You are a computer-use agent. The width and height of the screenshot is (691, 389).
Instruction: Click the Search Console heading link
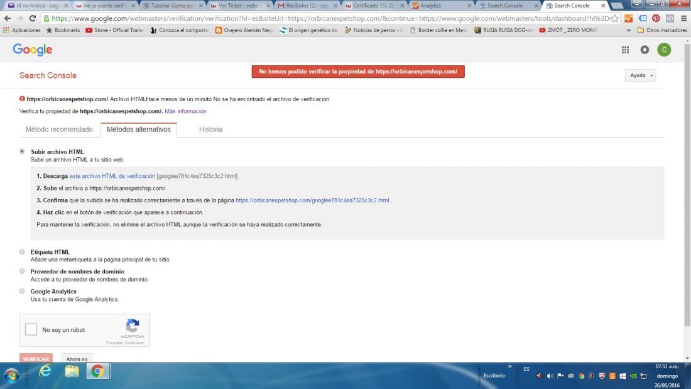[x=48, y=75]
